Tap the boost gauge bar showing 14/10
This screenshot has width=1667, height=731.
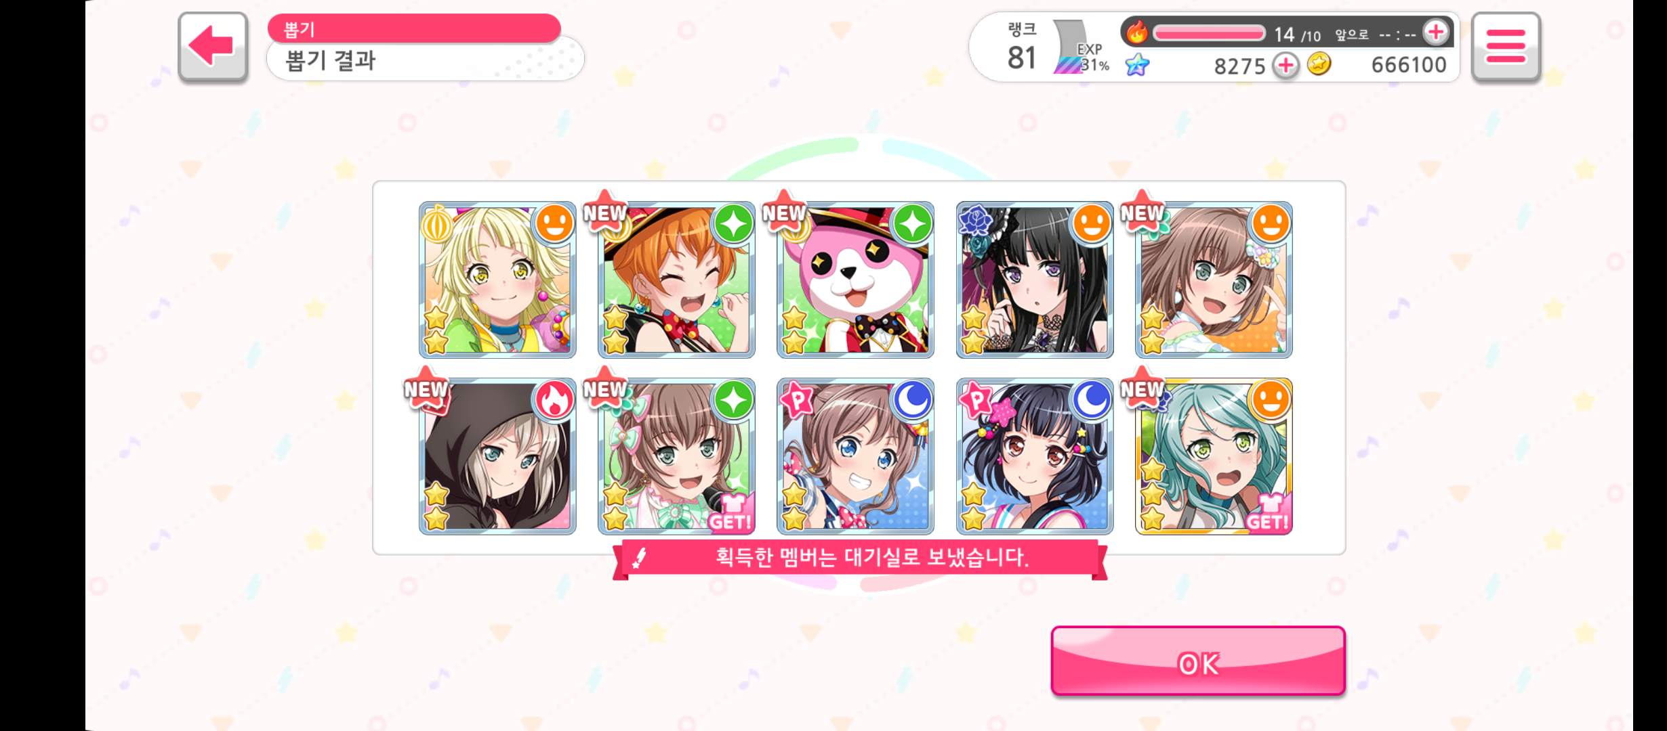1209,33
